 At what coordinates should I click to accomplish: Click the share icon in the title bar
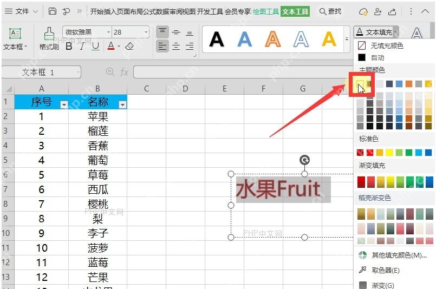pos(392,12)
